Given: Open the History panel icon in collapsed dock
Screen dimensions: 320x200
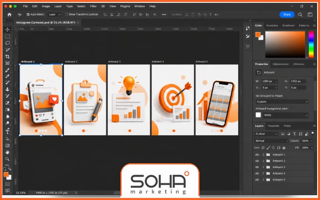Looking at the screenshot, I should 248,28.
